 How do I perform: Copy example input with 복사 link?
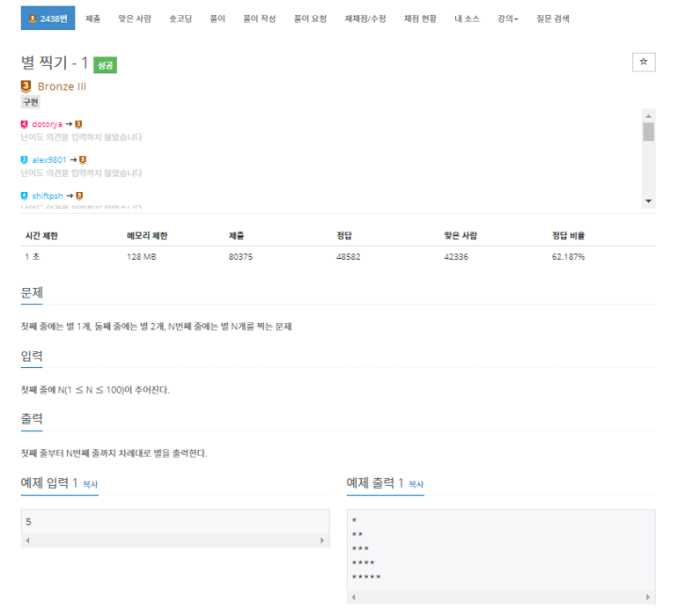(x=90, y=484)
